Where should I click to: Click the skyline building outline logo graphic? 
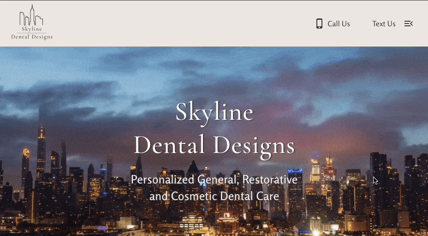pyautogui.click(x=31, y=15)
